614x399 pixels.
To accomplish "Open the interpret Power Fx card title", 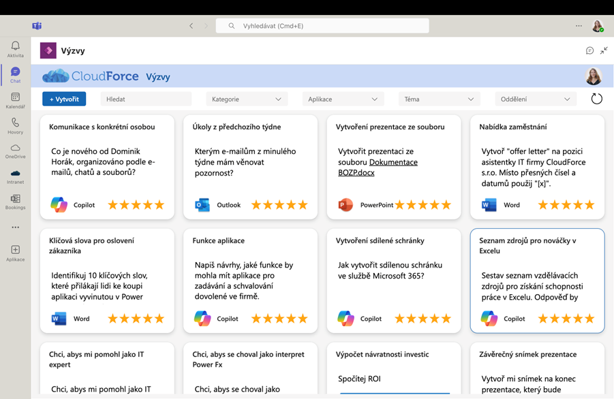I will click(x=248, y=360).
